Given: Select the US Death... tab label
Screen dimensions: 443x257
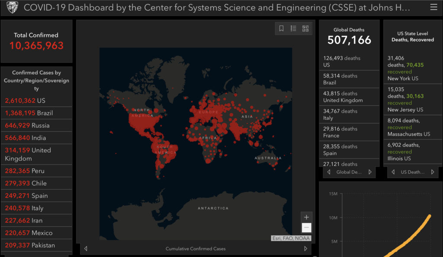Looking at the screenshot, I should [412, 172].
